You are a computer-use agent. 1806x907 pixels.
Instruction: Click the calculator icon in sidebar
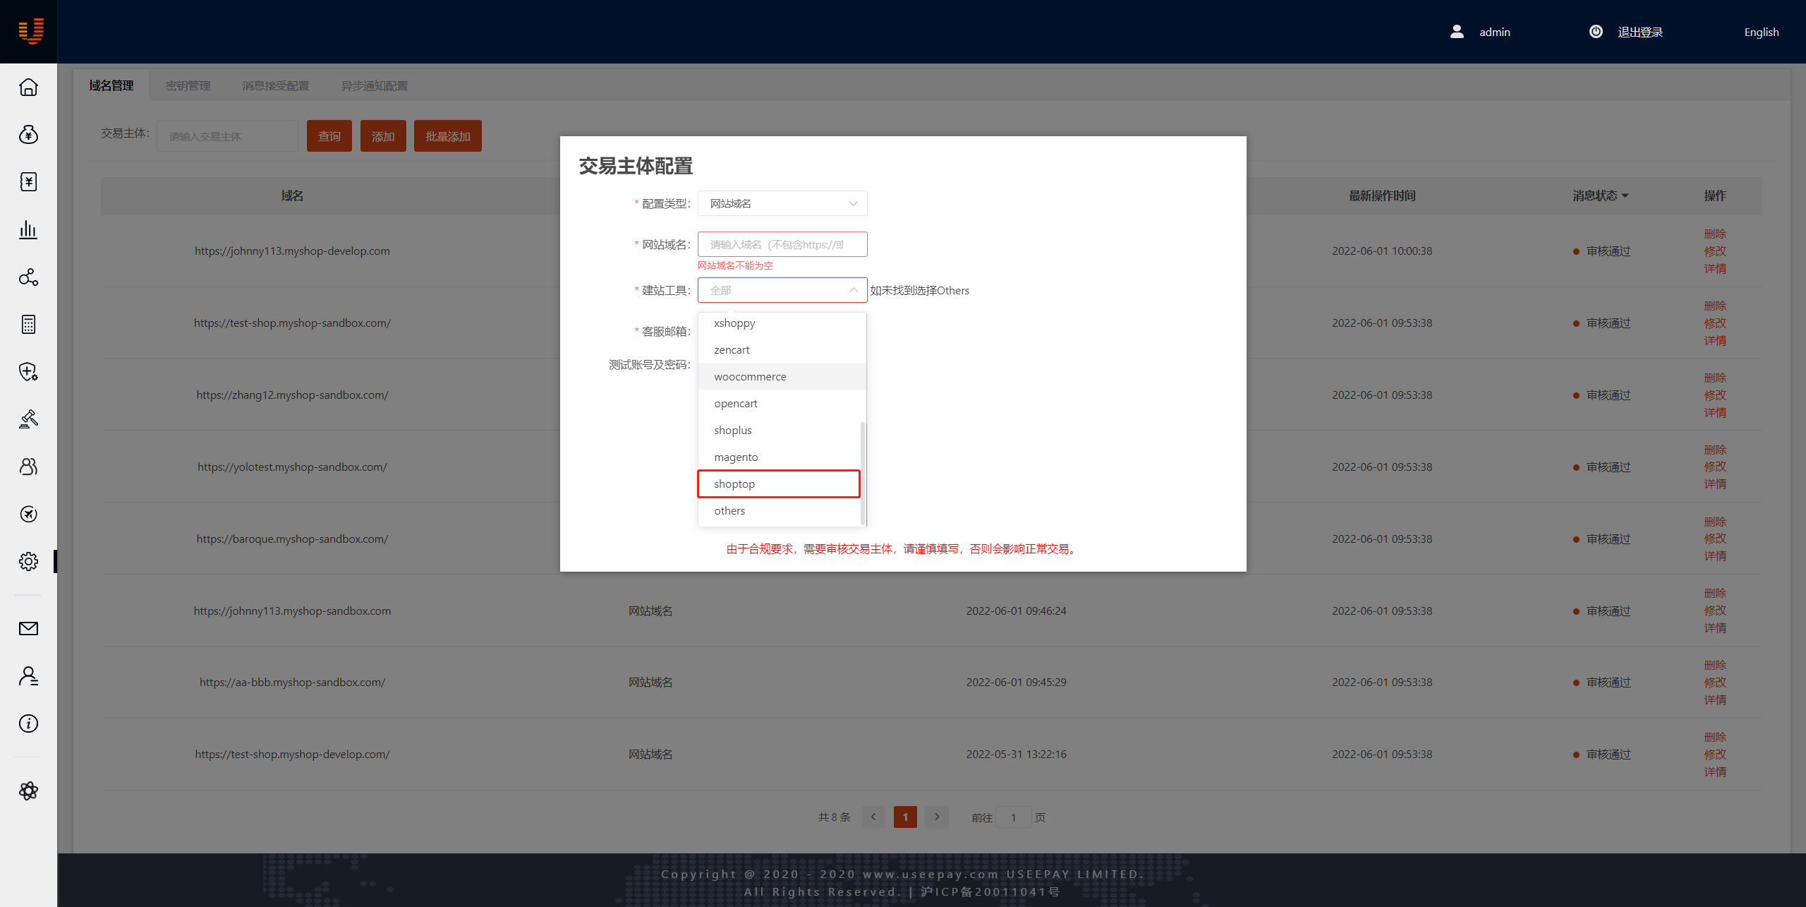[28, 324]
